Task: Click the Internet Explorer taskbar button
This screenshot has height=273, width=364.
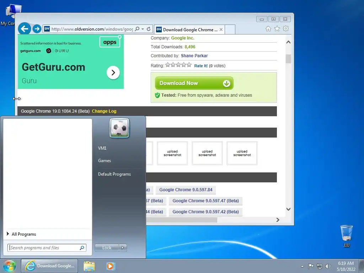Action: click(49, 266)
